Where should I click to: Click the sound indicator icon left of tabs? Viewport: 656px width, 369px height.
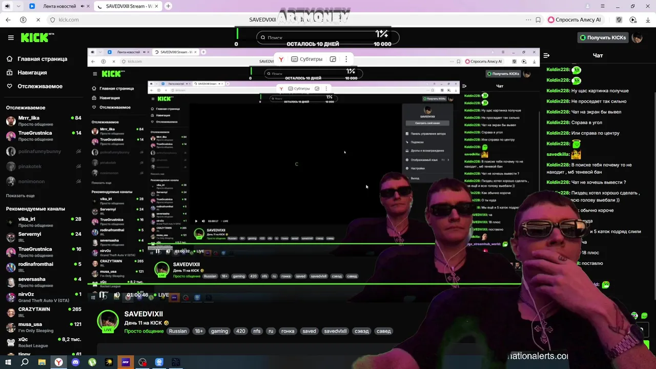[7, 6]
